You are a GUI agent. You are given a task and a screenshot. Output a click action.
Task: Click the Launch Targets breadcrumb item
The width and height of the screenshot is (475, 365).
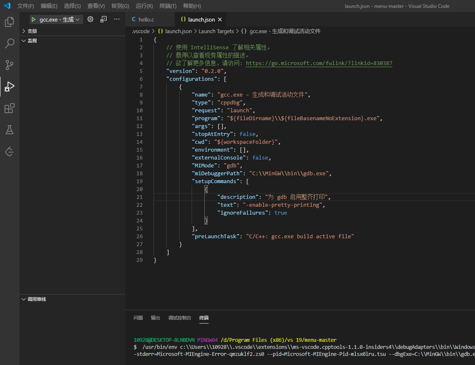216,31
